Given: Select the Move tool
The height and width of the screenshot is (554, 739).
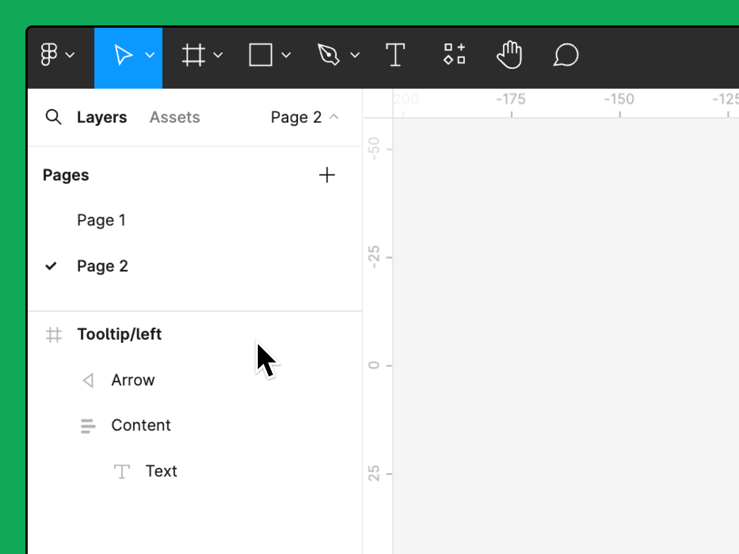Looking at the screenshot, I should [123, 55].
